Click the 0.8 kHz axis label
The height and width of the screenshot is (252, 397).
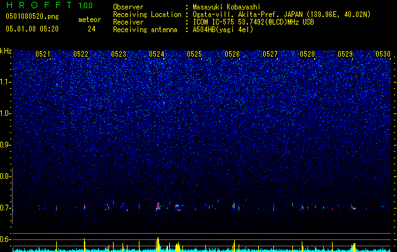tap(6, 176)
